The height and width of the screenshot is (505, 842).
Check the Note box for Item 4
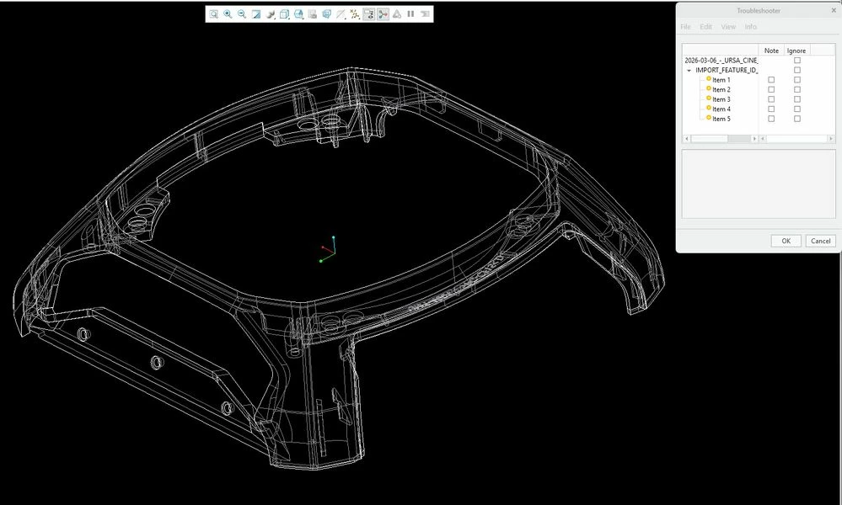[x=771, y=109]
